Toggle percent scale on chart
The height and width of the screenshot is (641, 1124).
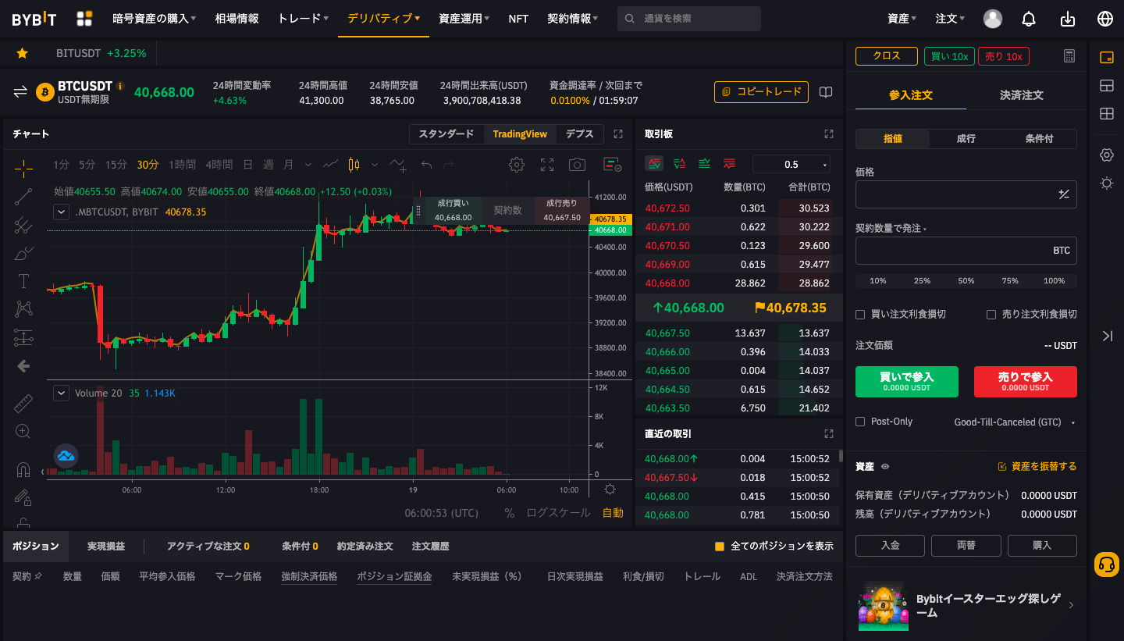[x=510, y=513]
